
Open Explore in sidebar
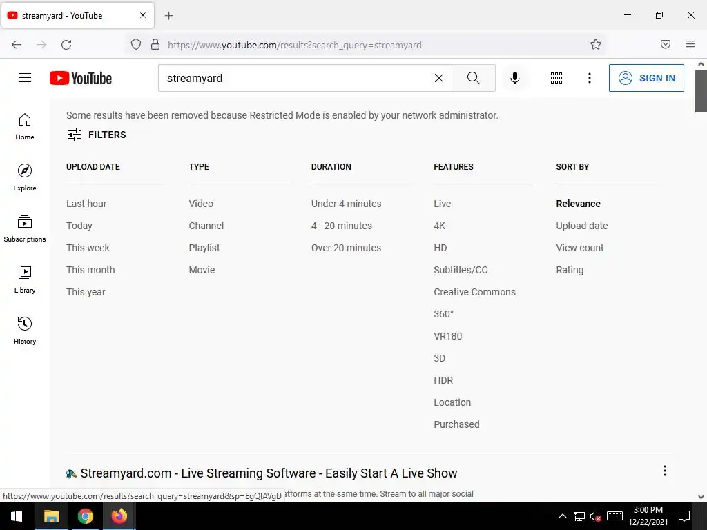pos(25,177)
